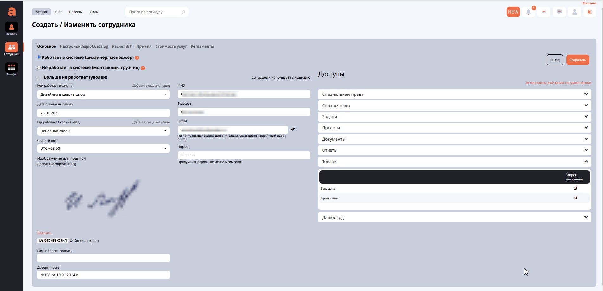Select 'Не работает в системе' radio button
The height and width of the screenshot is (291, 603).
tap(39, 67)
